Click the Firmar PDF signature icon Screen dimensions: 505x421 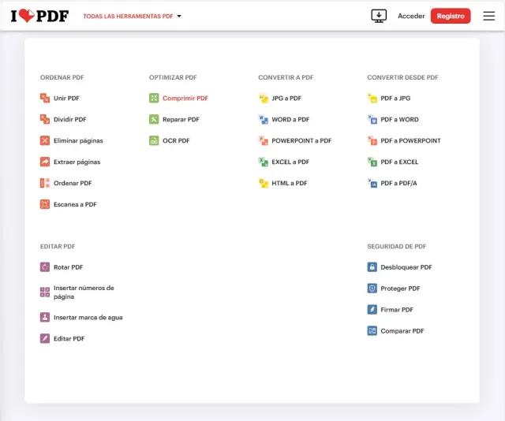(x=372, y=310)
